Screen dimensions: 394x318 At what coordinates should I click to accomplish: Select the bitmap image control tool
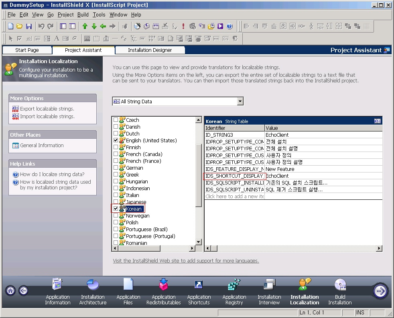[87, 39]
